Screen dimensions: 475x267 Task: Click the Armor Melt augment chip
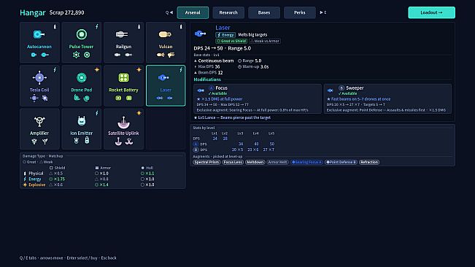pos(277,162)
